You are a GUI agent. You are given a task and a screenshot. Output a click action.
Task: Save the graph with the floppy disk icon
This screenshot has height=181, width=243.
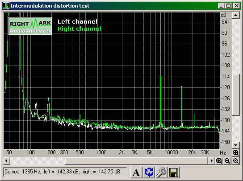(174, 172)
